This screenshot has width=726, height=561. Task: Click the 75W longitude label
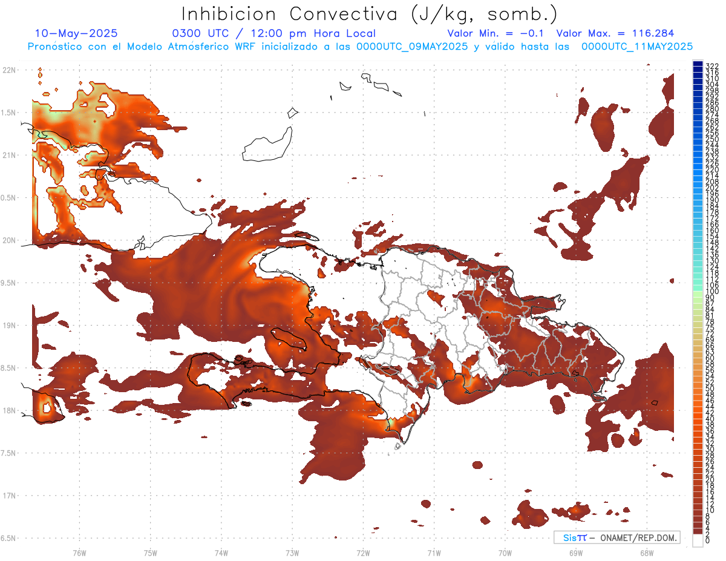[x=151, y=553]
